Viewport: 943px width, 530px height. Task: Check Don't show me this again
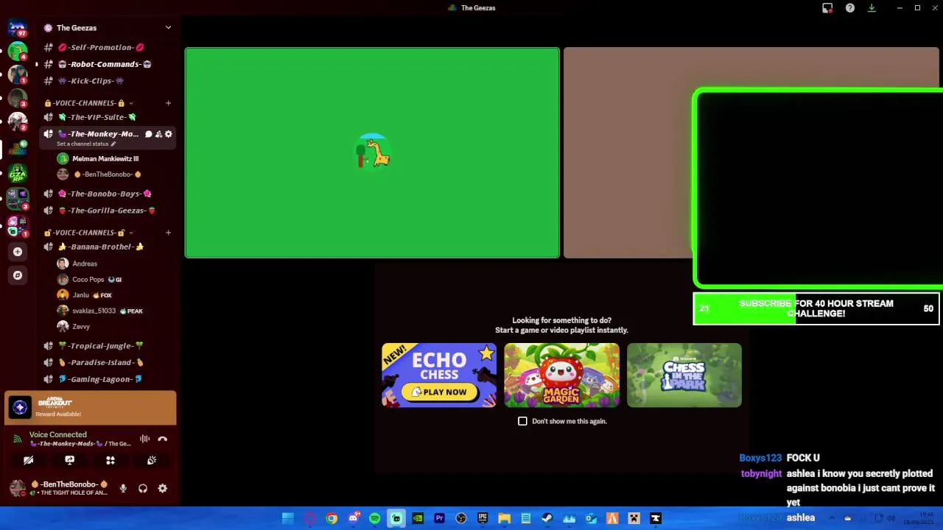[522, 421]
